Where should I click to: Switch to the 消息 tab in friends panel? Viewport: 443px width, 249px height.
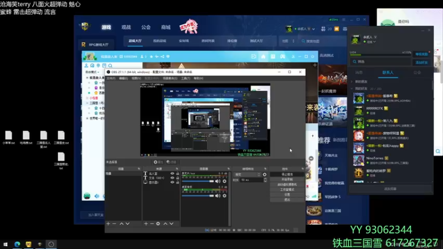359,72
